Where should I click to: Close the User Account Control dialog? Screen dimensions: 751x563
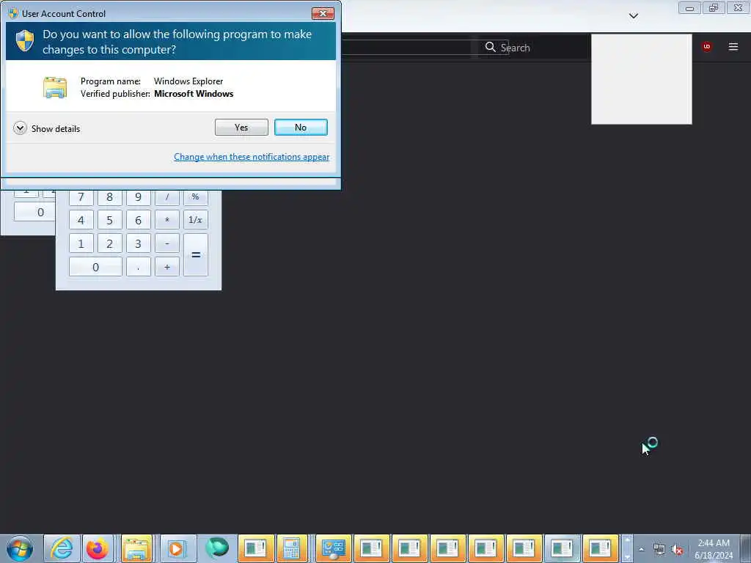point(323,13)
